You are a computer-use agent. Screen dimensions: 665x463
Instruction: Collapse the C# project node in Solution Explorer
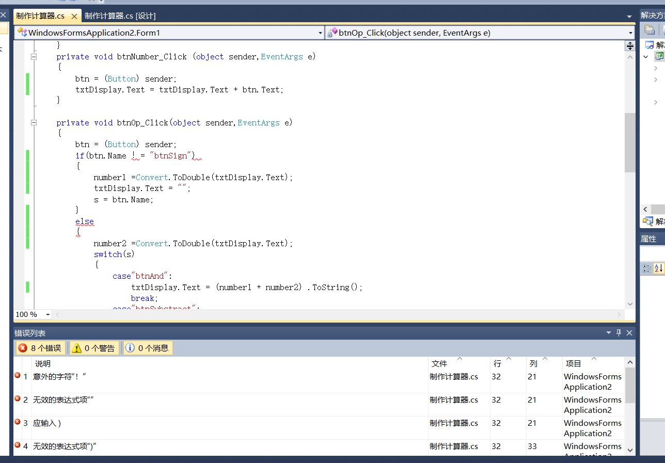click(x=646, y=57)
